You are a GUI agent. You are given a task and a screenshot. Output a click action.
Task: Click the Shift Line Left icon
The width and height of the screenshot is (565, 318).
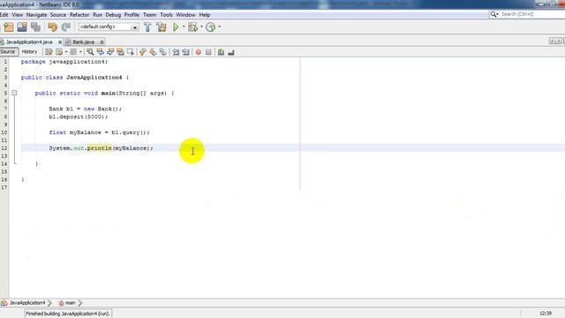coord(176,52)
